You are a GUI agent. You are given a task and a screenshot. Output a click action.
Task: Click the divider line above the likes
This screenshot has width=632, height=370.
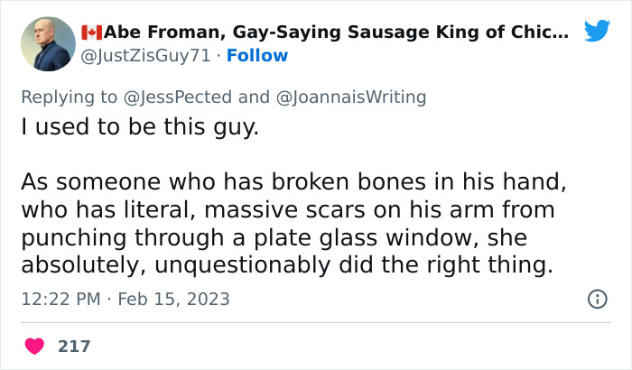coord(316,322)
